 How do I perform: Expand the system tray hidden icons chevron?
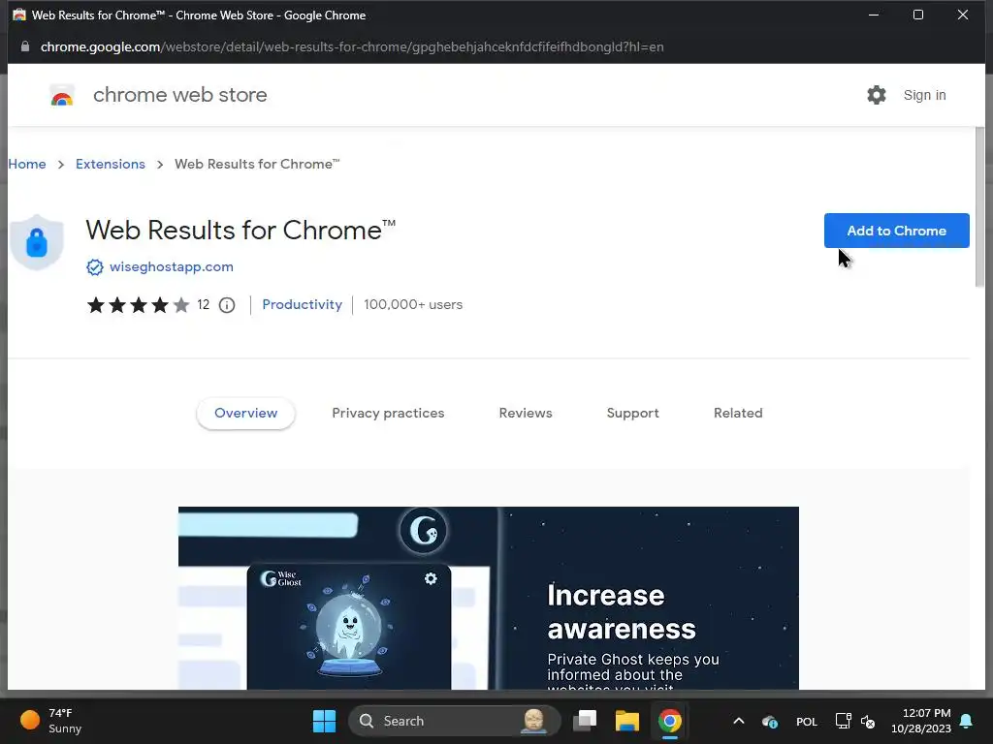[x=738, y=721]
